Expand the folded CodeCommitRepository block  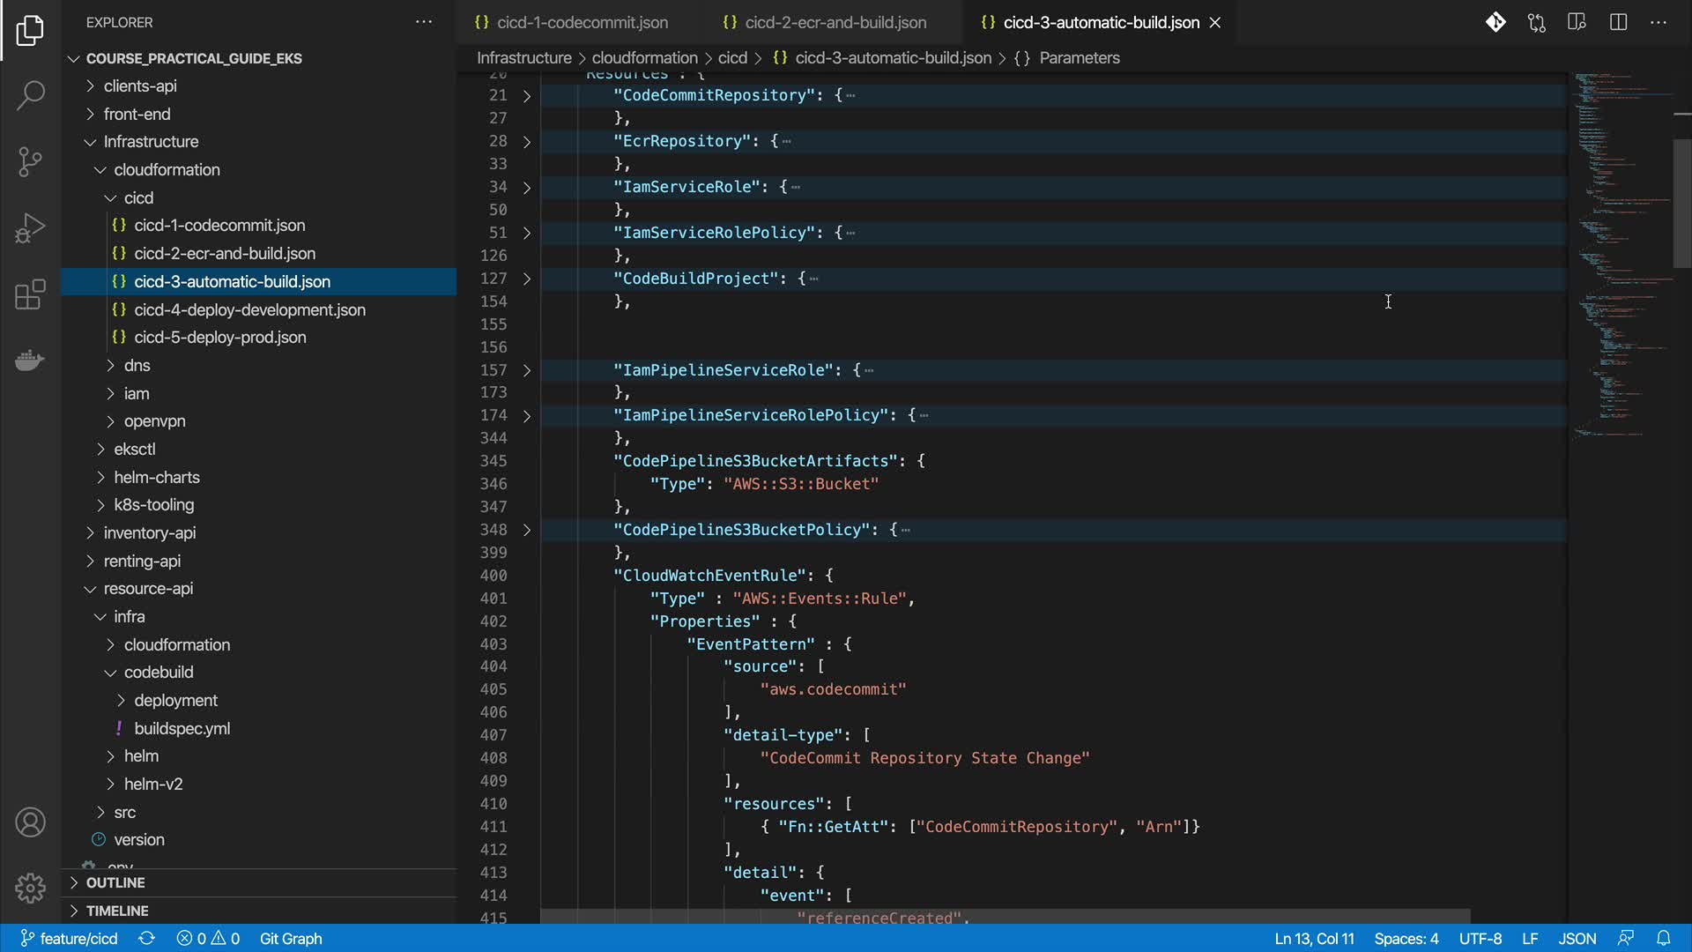click(x=527, y=96)
